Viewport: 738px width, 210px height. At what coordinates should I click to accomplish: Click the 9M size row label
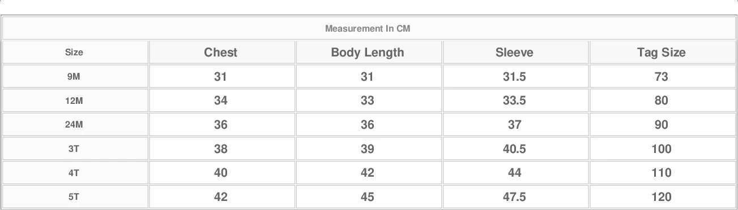point(74,77)
